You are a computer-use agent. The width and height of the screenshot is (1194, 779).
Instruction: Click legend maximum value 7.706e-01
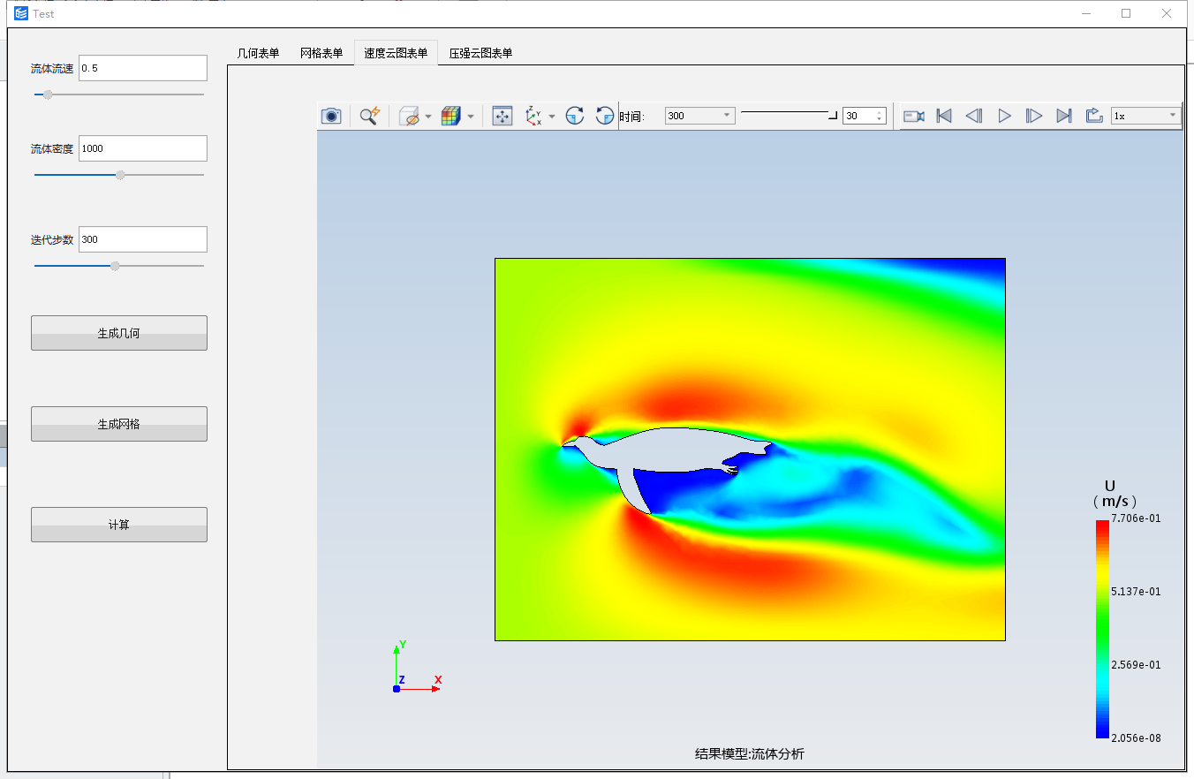[1136, 518]
